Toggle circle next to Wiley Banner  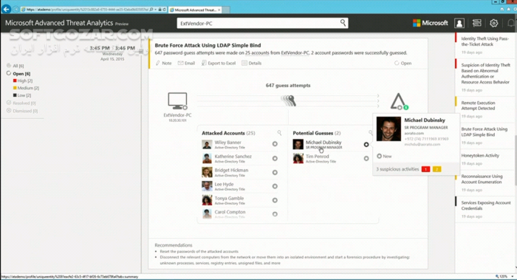(275, 144)
